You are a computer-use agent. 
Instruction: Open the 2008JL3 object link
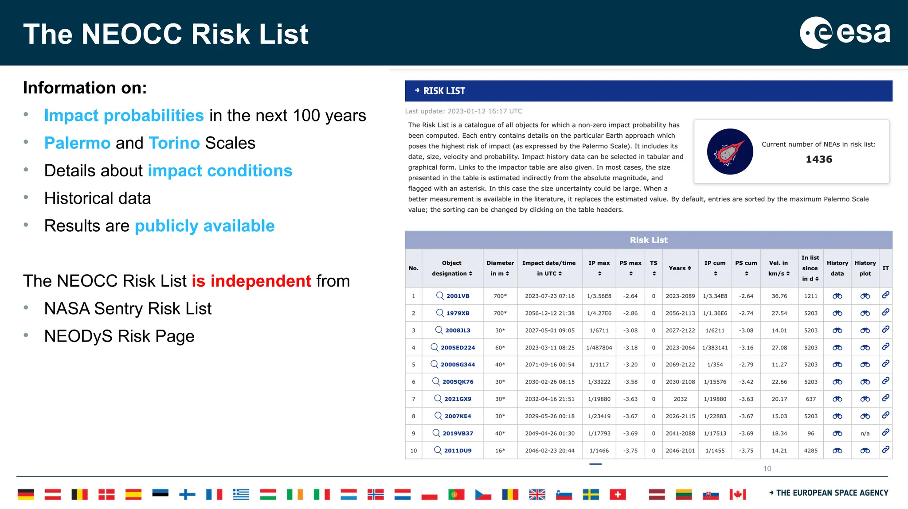[x=458, y=330]
